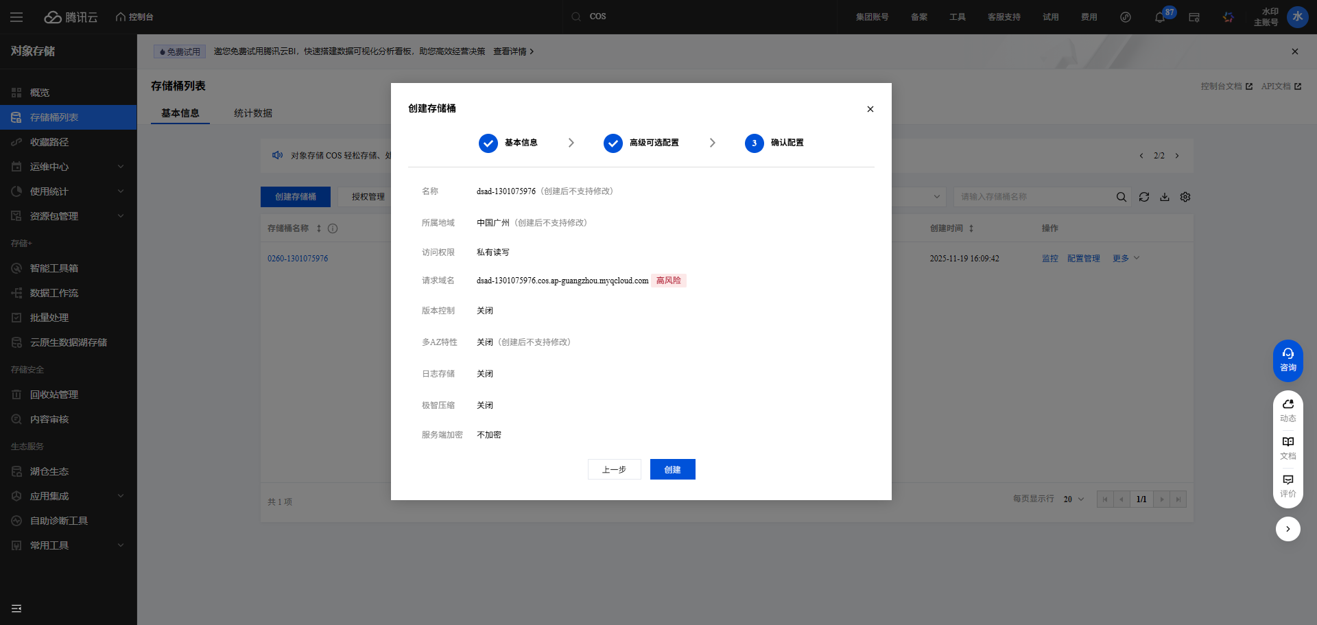Open the 内容审核 panel
Image resolution: width=1317 pixels, height=625 pixels.
tap(49, 419)
